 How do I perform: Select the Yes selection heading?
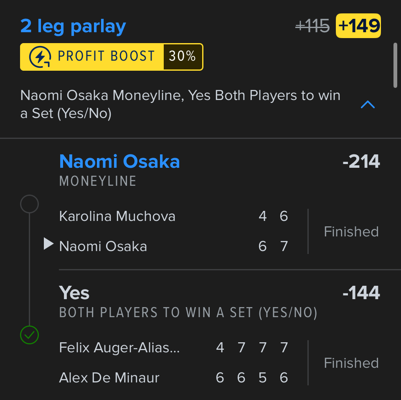coord(74,293)
